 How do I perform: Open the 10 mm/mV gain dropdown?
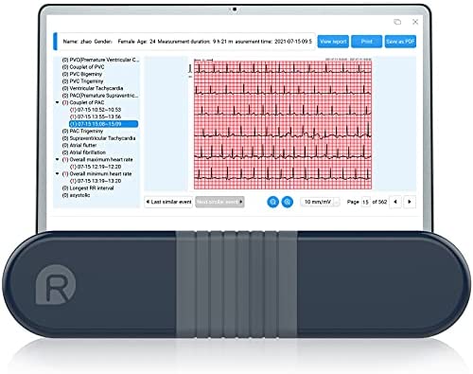[x=320, y=202]
